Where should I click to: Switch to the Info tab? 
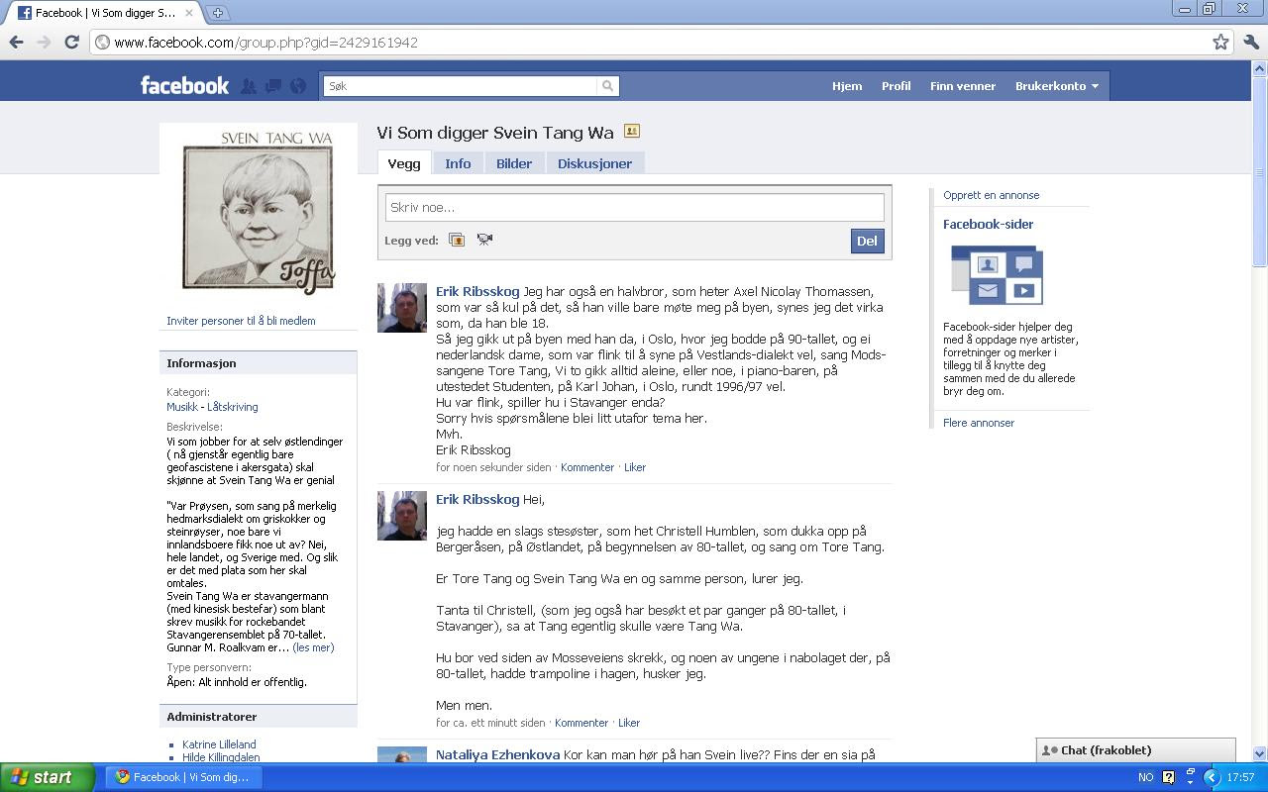coord(458,163)
